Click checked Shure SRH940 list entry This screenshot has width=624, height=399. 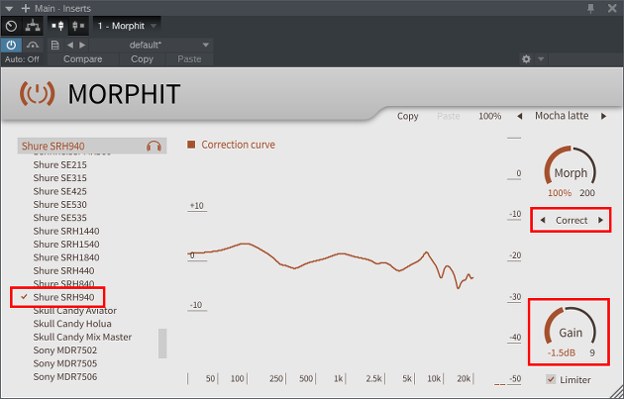click(63, 297)
